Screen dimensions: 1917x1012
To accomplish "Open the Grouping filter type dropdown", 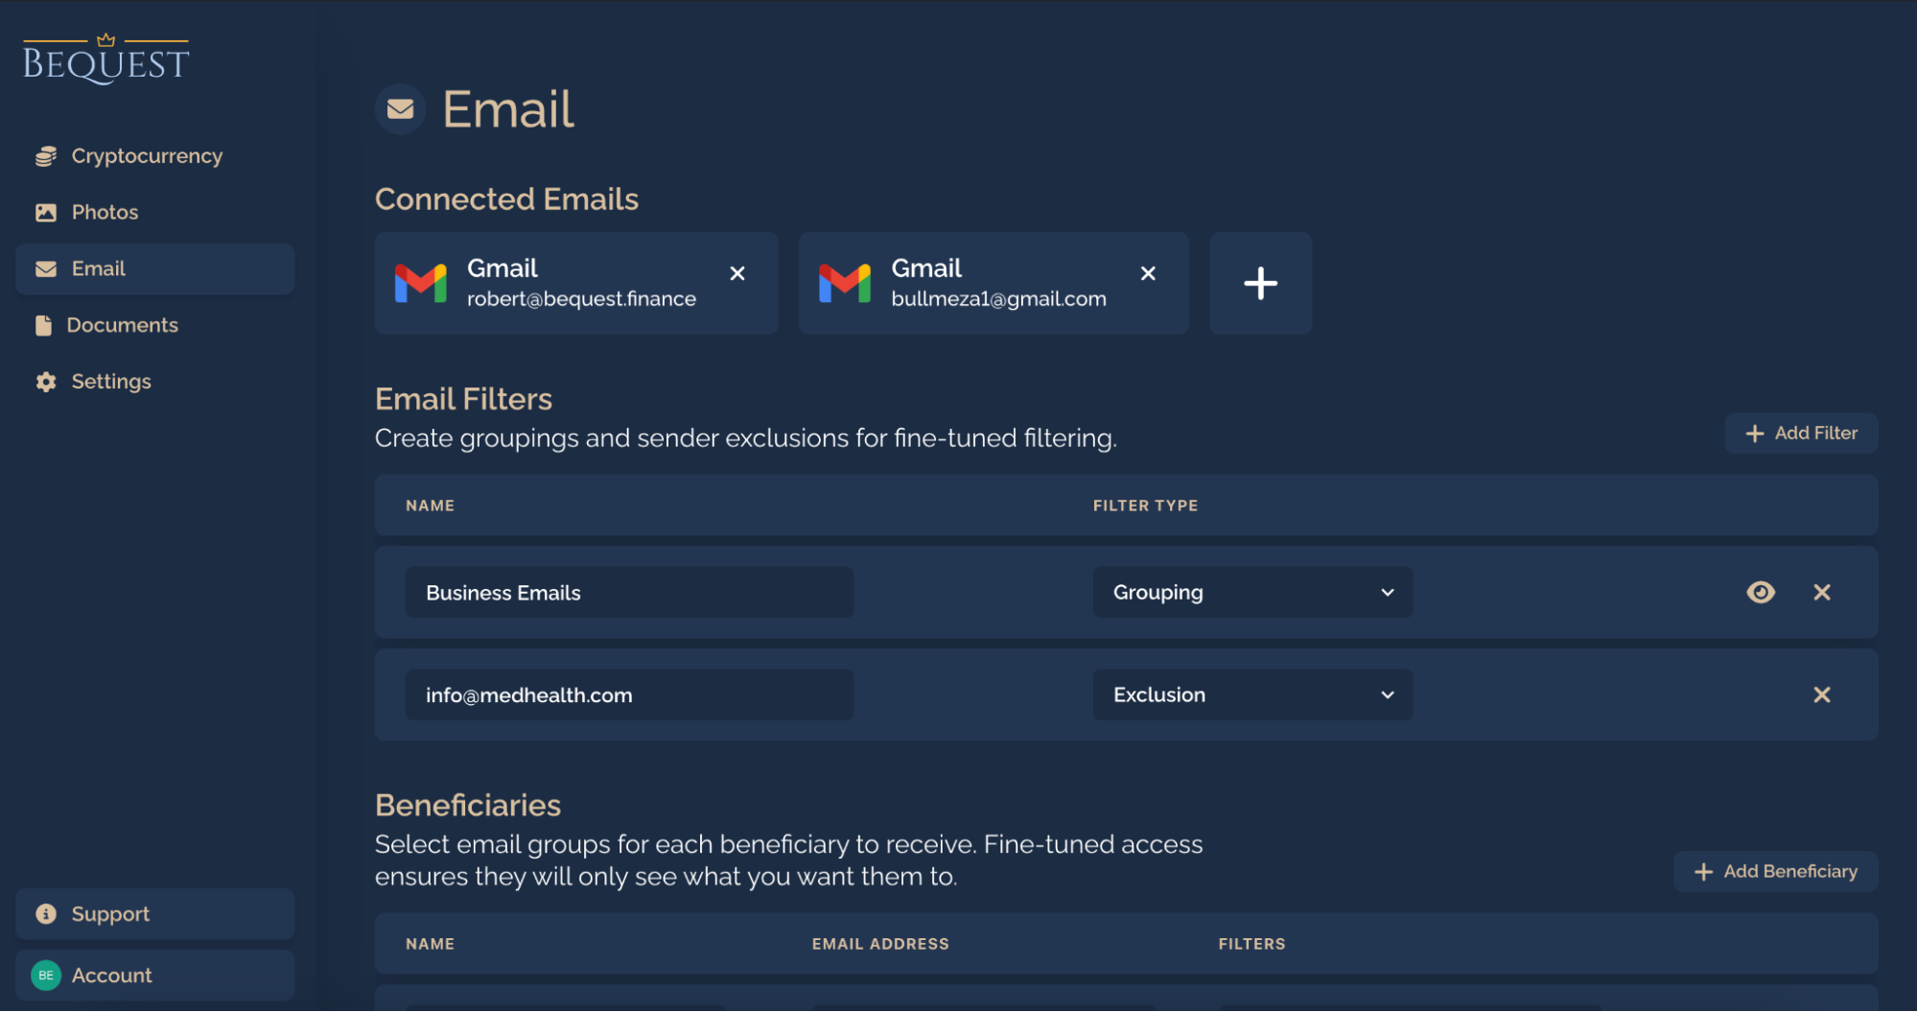I will (x=1251, y=592).
